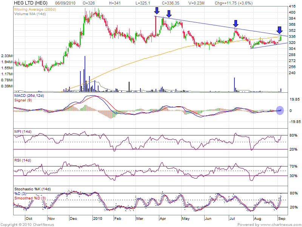Click the tallest blue volume bar in December
Image resolution: width=302 pixels, height=227 pixels.
(x=85, y=74)
